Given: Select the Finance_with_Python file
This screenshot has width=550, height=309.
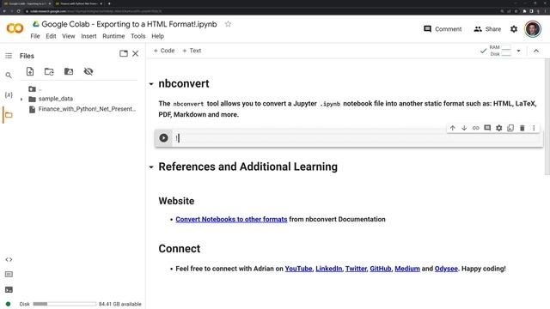Looking at the screenshot, I should point(82,109).
